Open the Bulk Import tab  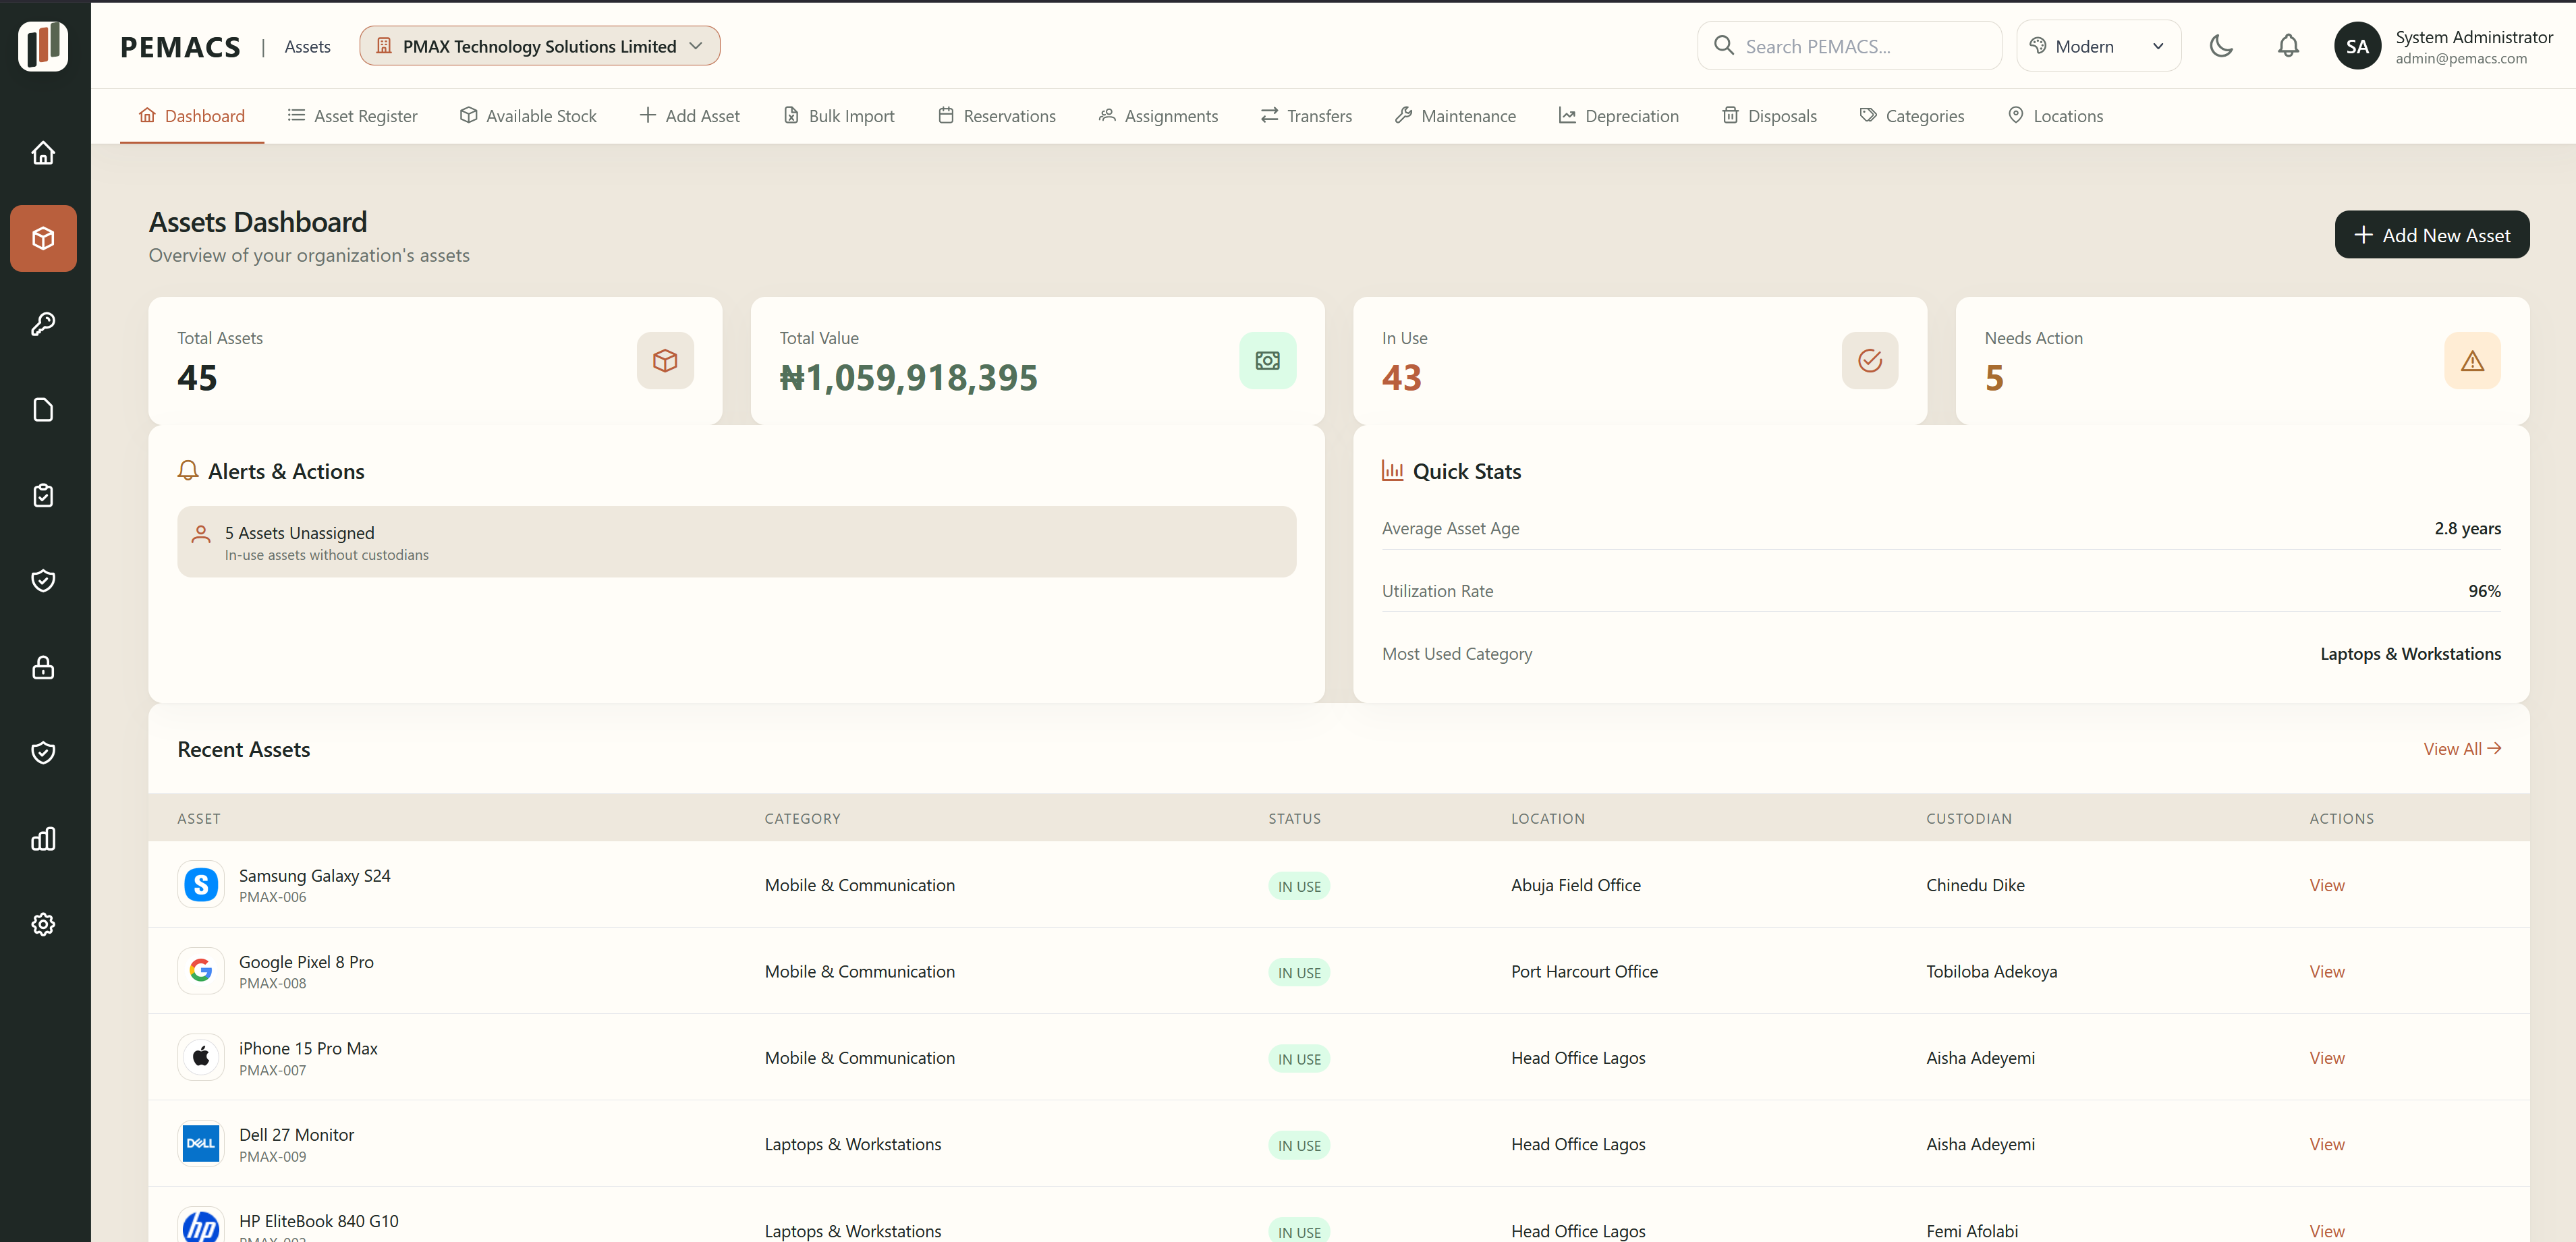(839, 116)
